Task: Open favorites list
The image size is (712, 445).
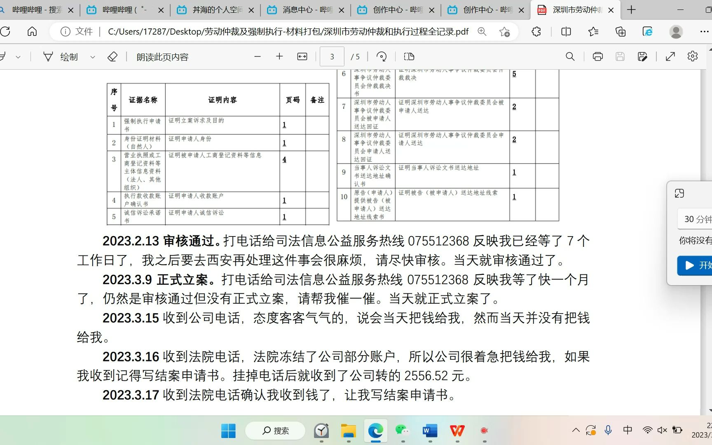Action: tap(593, 32)
